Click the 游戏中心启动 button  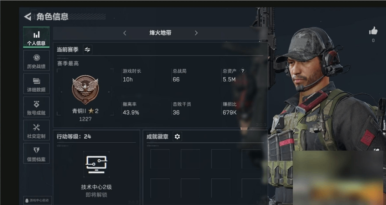[x=37, y=200]
